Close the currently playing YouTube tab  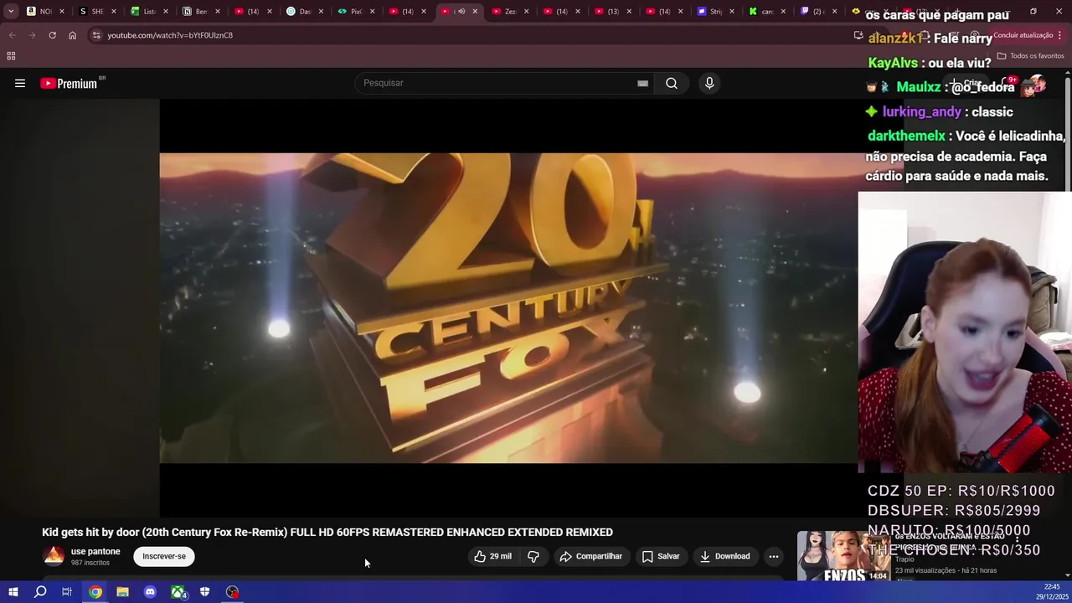[476, 12]
